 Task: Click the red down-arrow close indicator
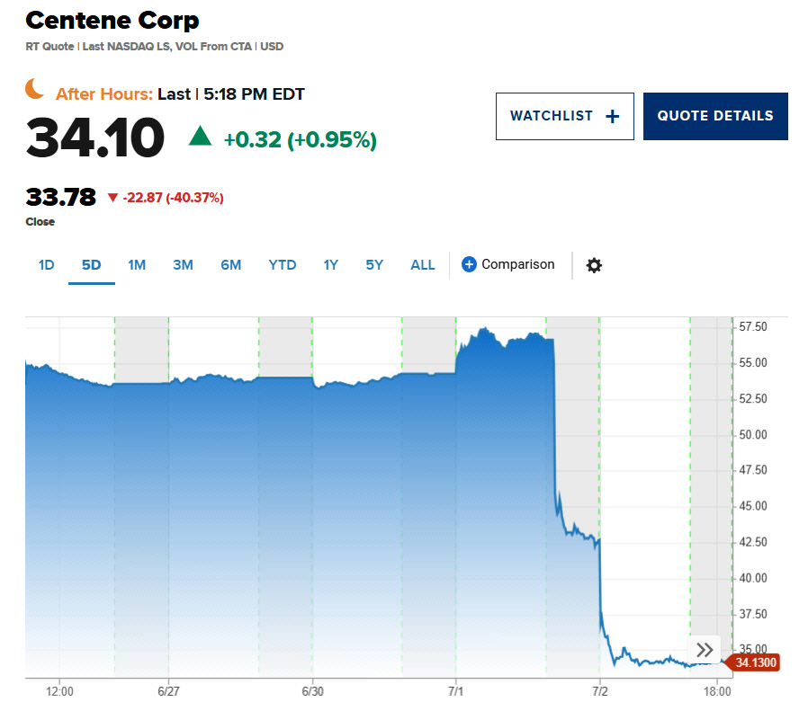tap(112, 198)
